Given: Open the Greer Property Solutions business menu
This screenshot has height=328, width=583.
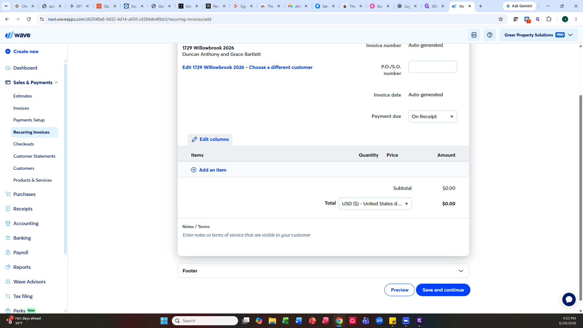Looking at the screenshot, I should click(538, 35).
